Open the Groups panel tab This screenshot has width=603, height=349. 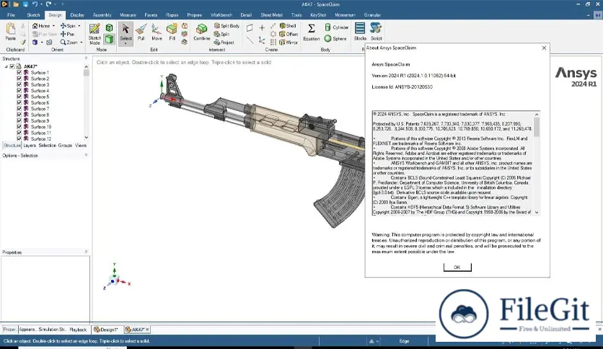coord(65,146)
